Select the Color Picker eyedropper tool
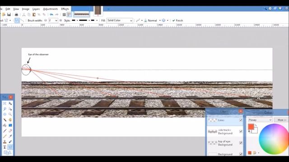 pos(10,136)
